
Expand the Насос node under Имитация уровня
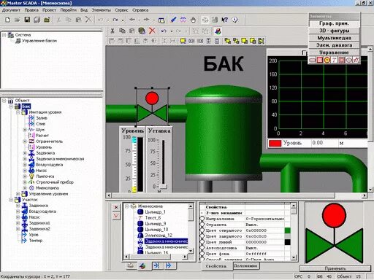coord(25,171)
